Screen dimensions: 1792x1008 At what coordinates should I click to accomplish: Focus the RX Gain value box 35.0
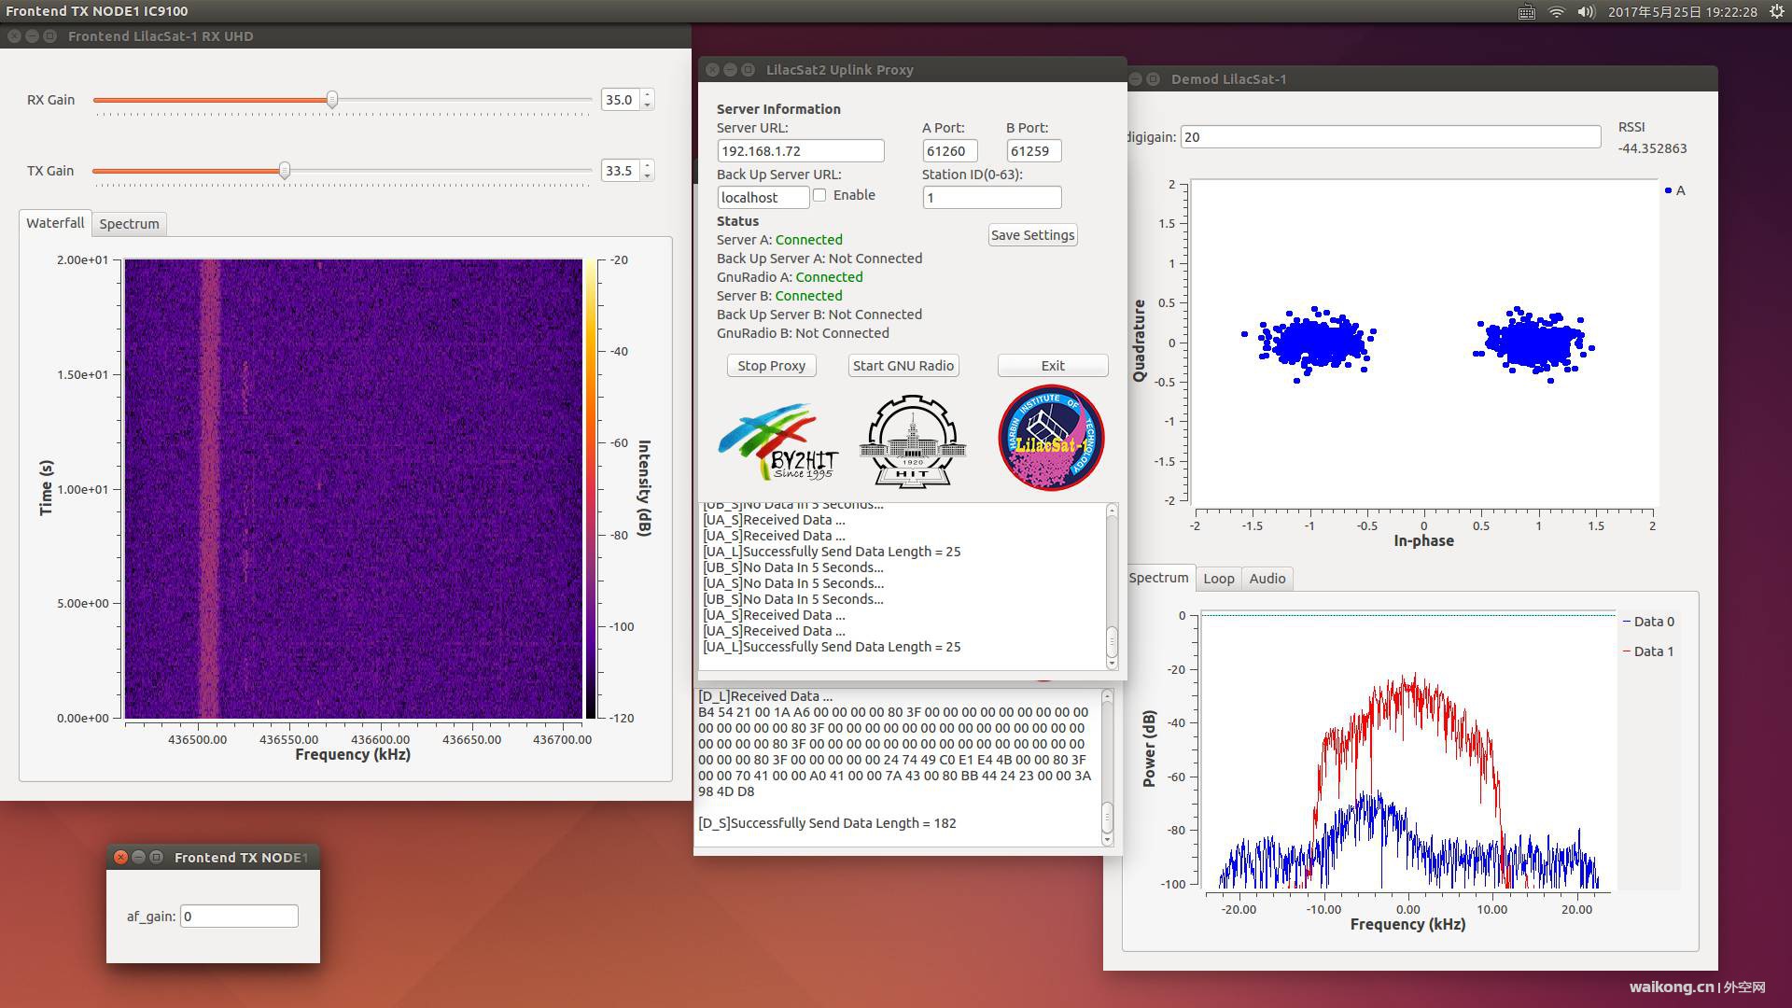pyautogui.click(x=621, y=100)
